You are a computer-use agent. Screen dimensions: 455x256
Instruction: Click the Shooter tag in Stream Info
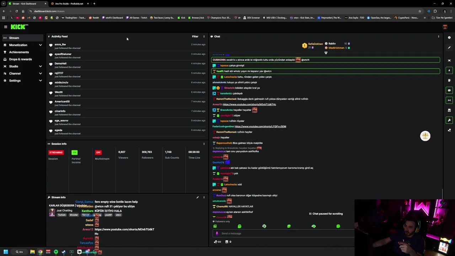74,215
